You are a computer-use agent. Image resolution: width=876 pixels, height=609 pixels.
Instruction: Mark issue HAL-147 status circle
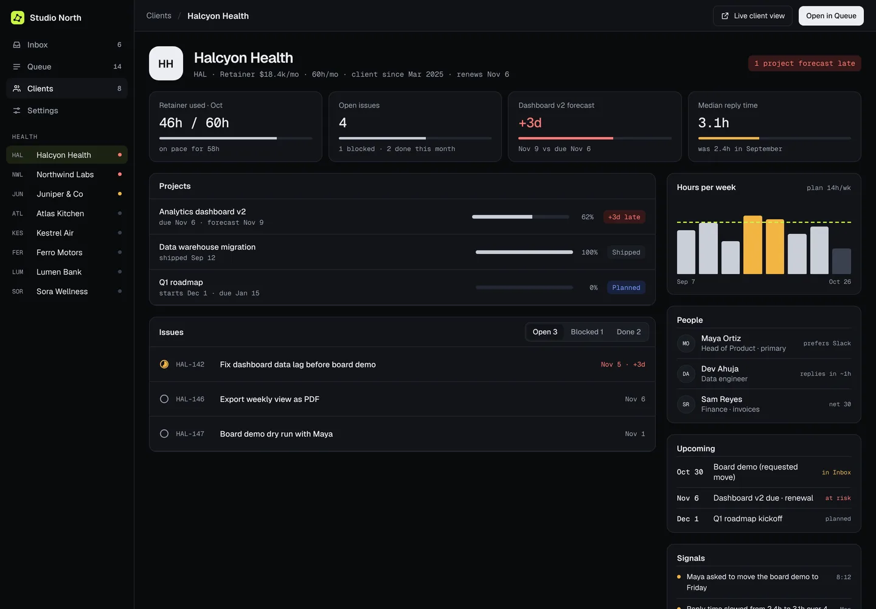point(164,434)
